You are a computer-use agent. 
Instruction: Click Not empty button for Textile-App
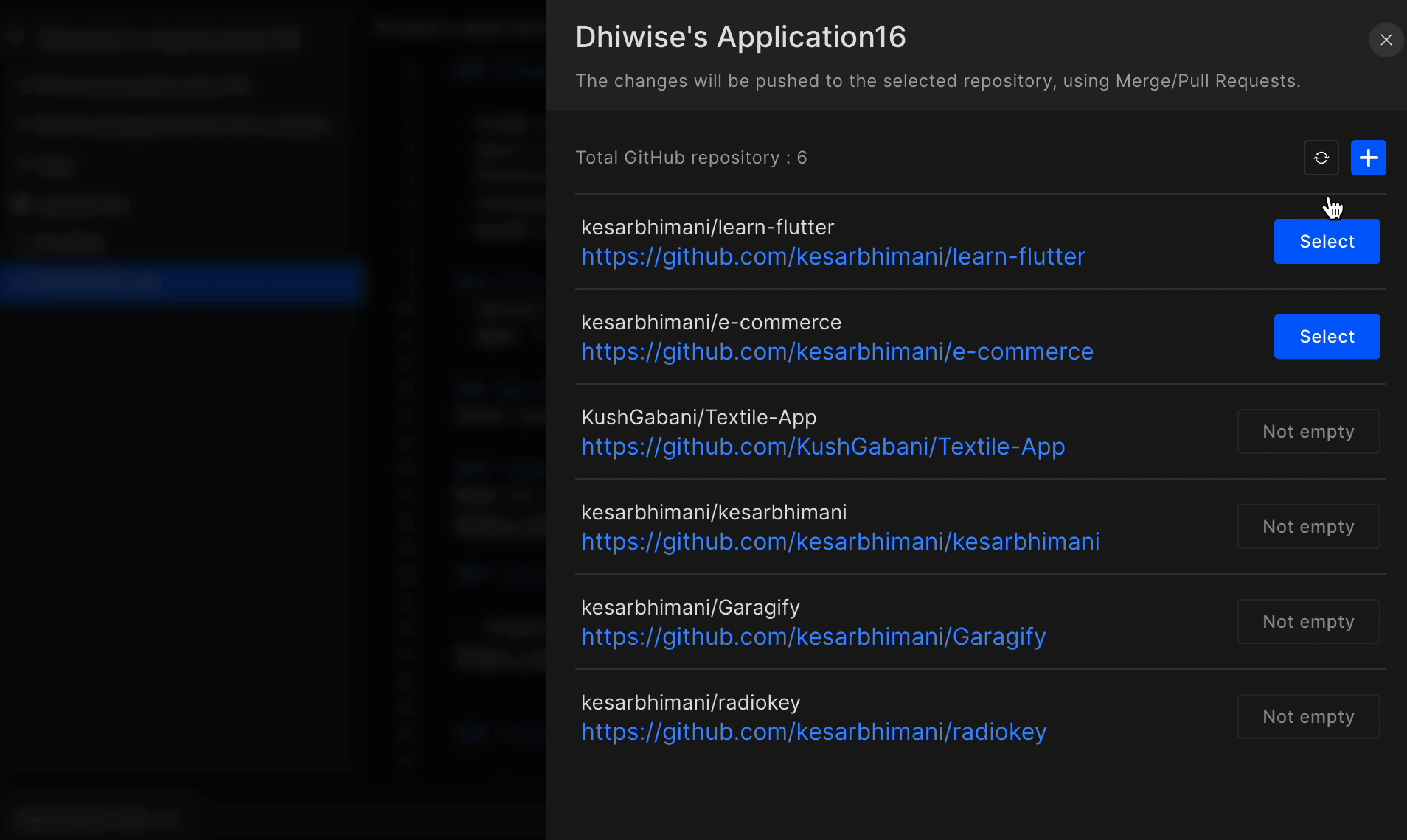coord(1308,431)
